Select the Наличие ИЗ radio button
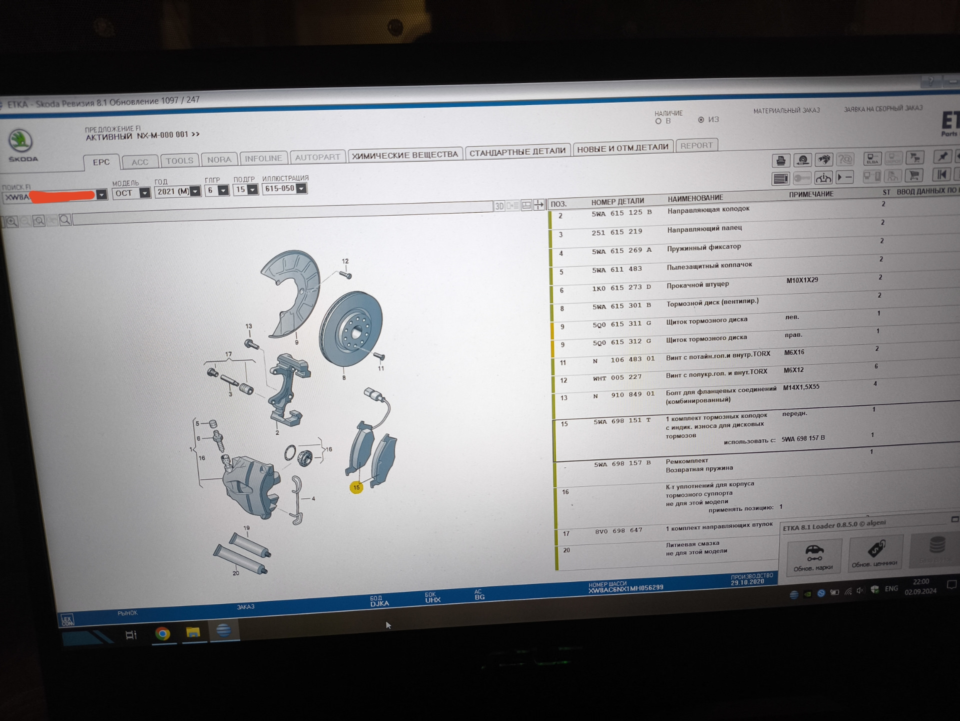The height and width of the screenshot is (721, 960). pos(701,120)
